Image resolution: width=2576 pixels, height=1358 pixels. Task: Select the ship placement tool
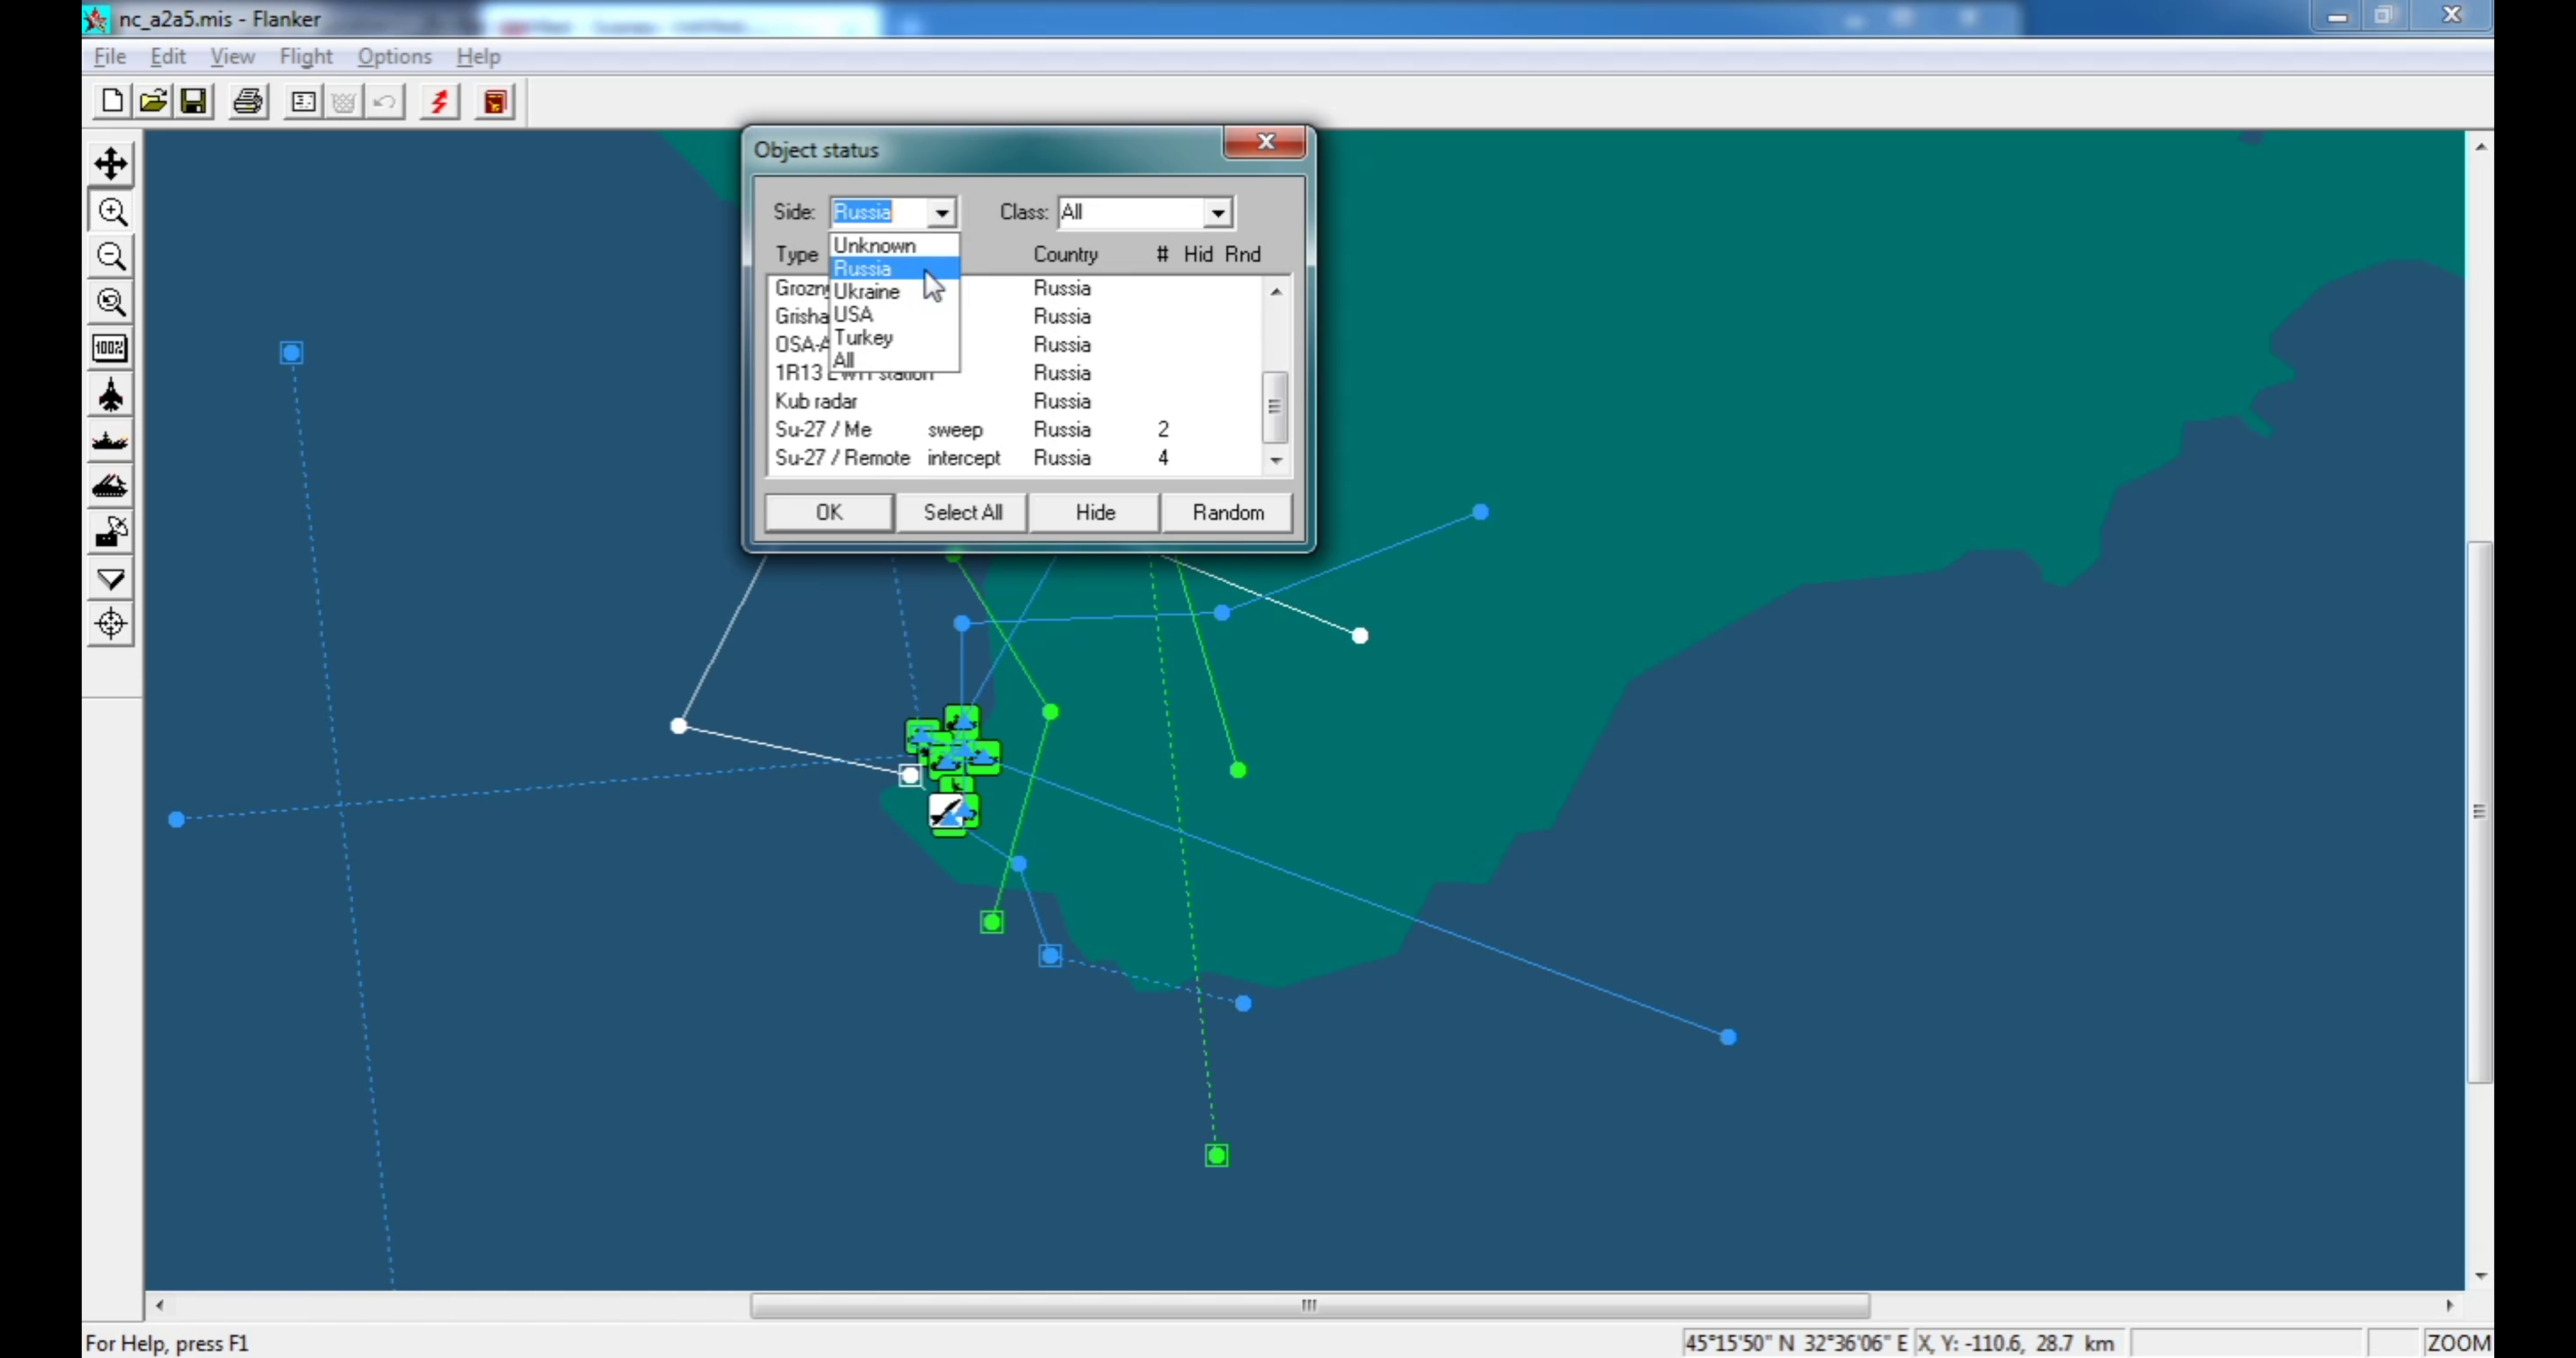pyautogui.click(x=110, y=441)
